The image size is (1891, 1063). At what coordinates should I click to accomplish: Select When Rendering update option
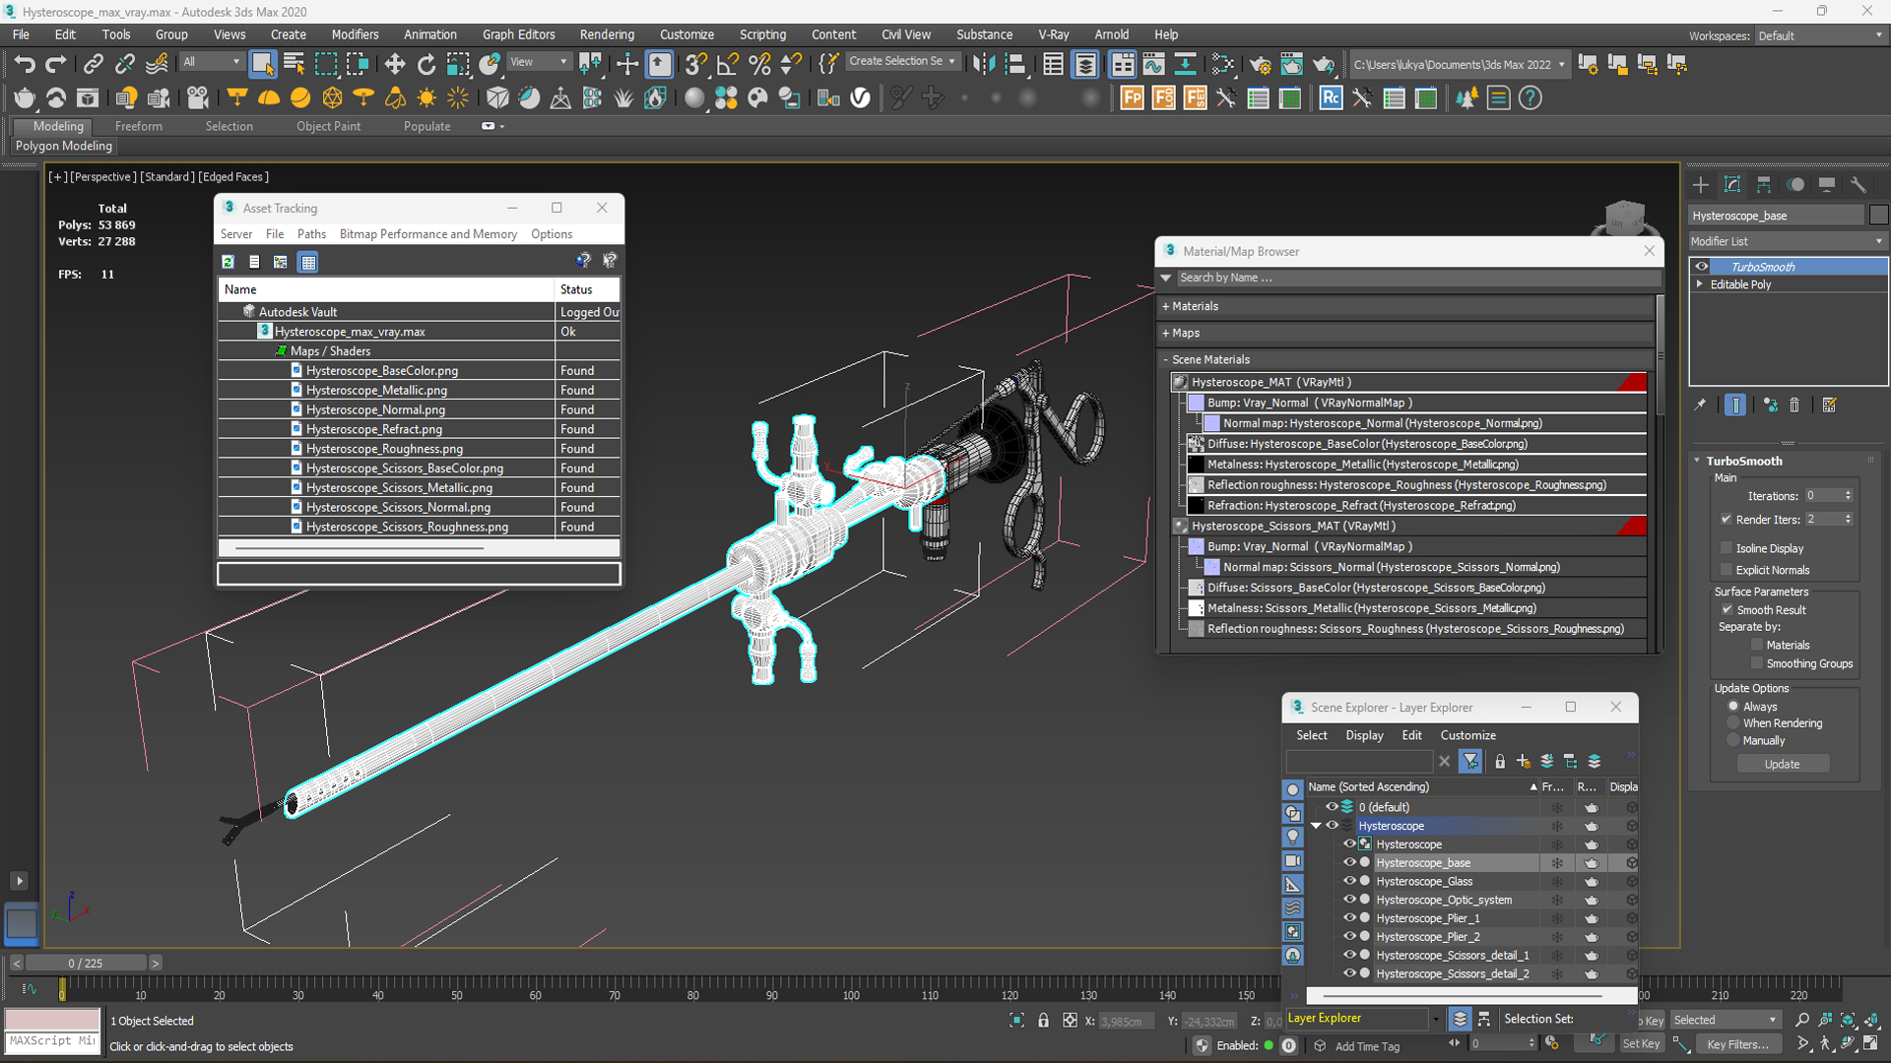(x=1733, y=723)
